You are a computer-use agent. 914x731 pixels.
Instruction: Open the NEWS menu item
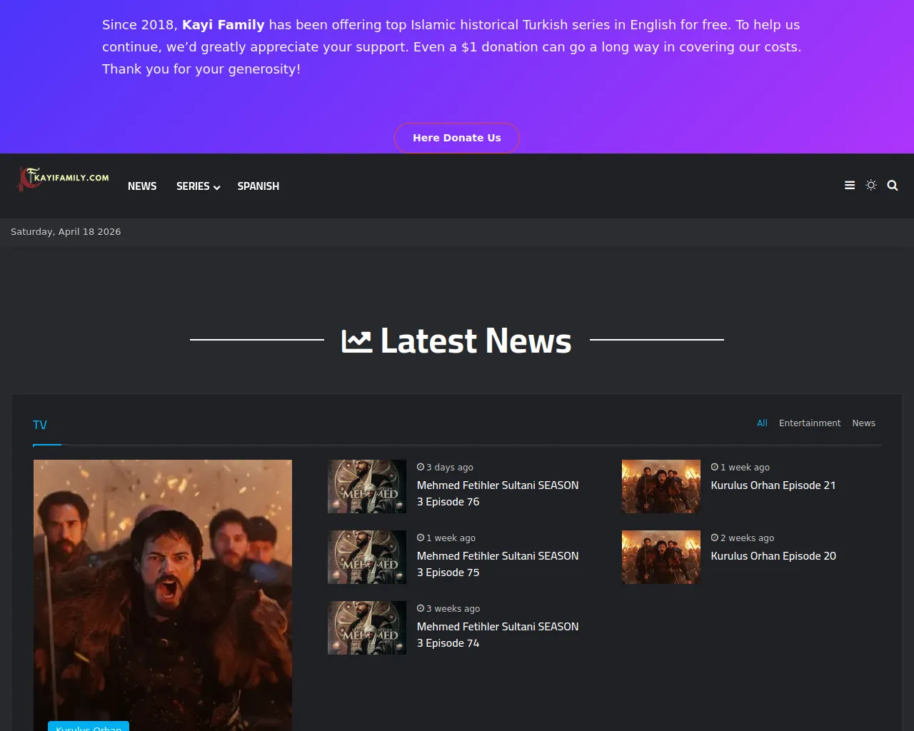click(142, 186)
